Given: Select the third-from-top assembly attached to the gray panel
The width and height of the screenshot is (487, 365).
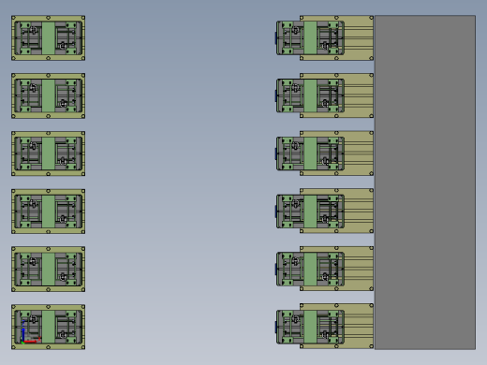Looking at the screenshot, I should pyautogui.click(x=325, y=153).
